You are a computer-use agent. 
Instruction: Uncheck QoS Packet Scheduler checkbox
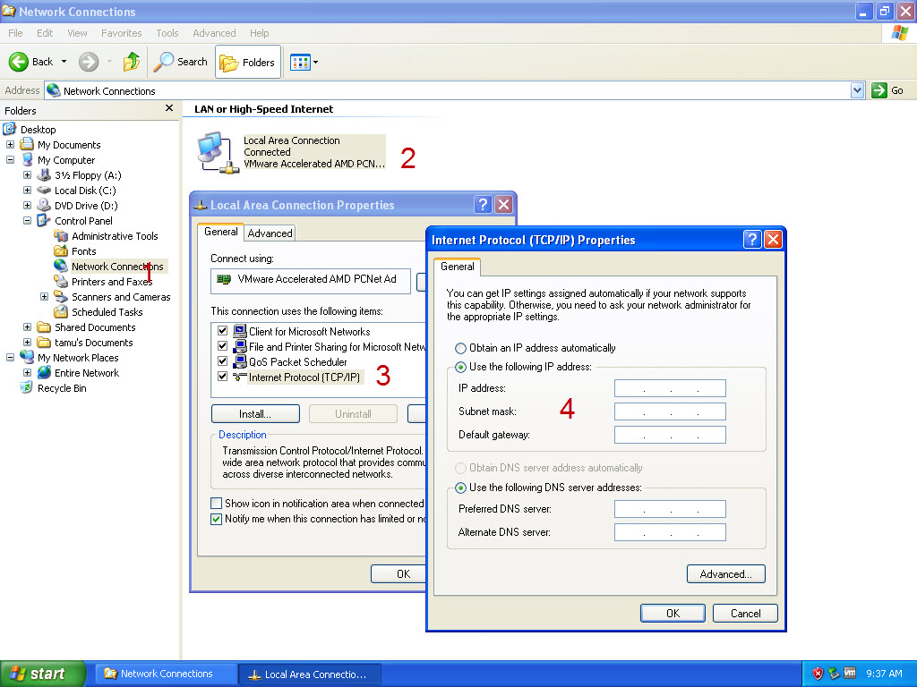pos(222,361)
